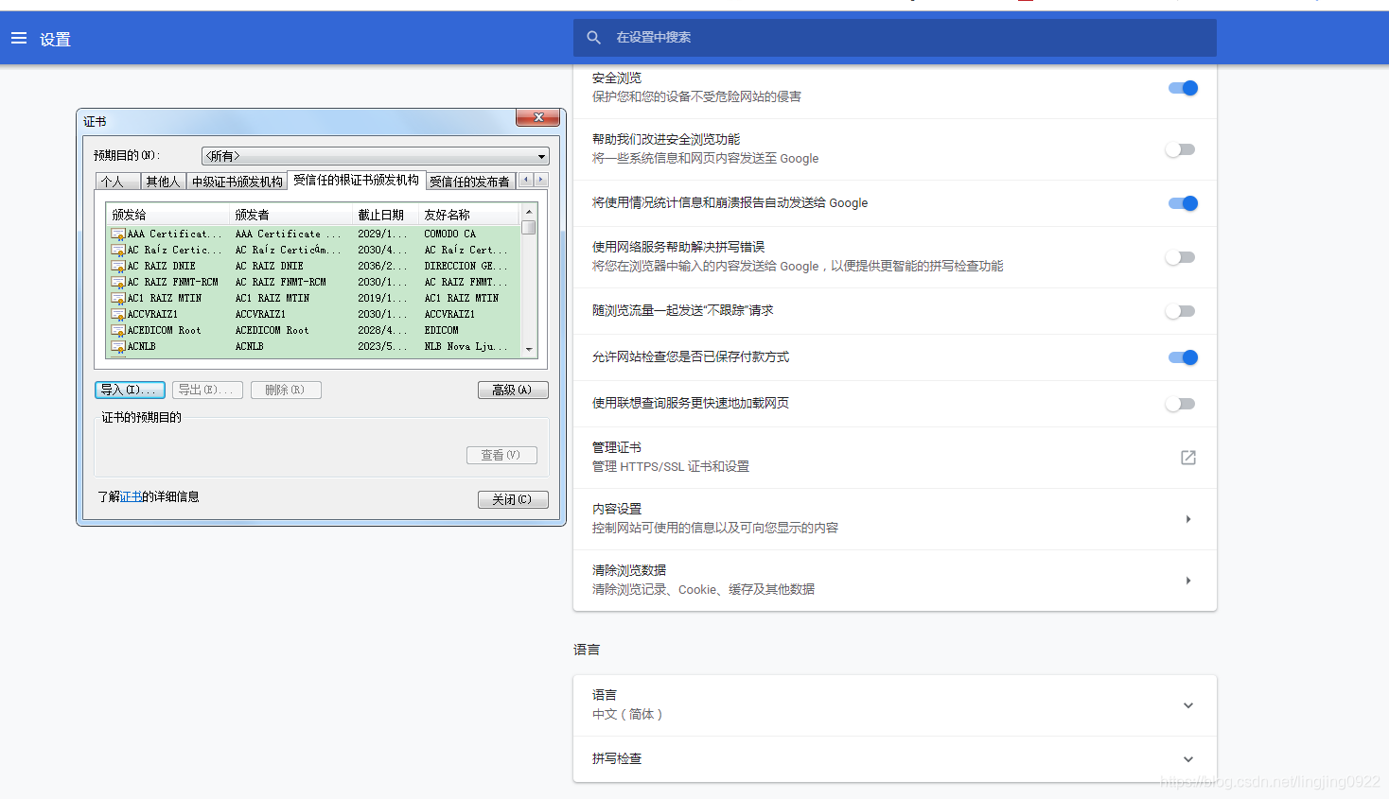Screen dimensions: 1389x799
Task: Close dialog with 关闭(C) button
Action: tap(513, 499)
